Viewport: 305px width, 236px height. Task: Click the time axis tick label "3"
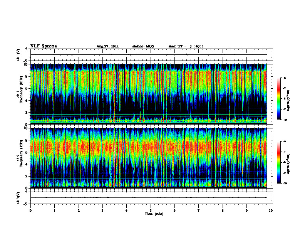pos(102,211)
